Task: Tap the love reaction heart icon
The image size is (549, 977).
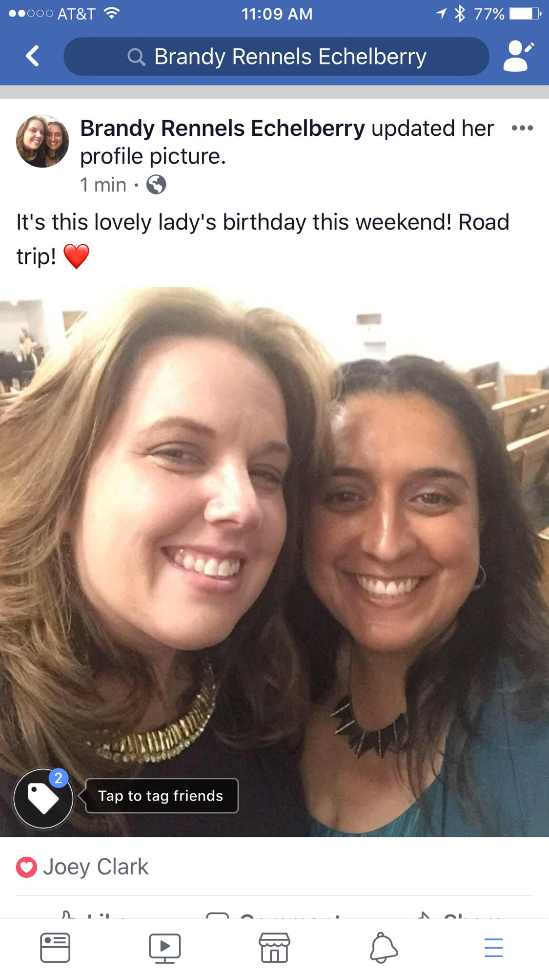Action: (x=26, y=867)
